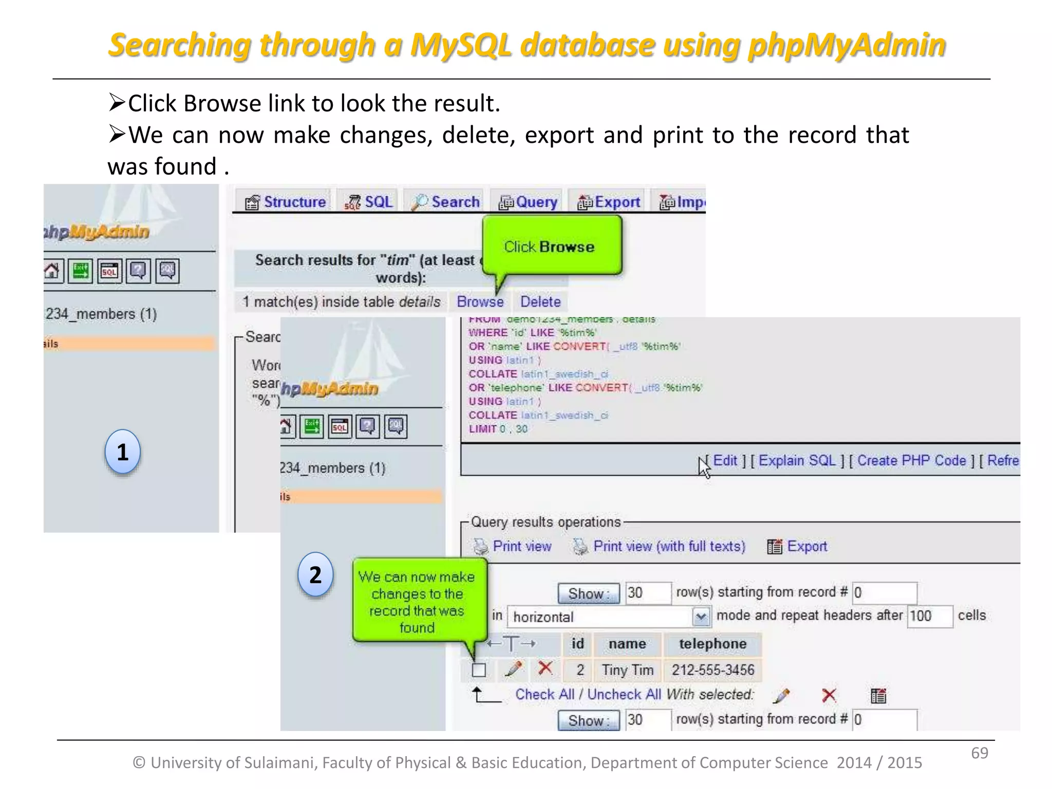Click With selected pencil edit icon
Viewport: 1052px width, 789px height.
781,696
